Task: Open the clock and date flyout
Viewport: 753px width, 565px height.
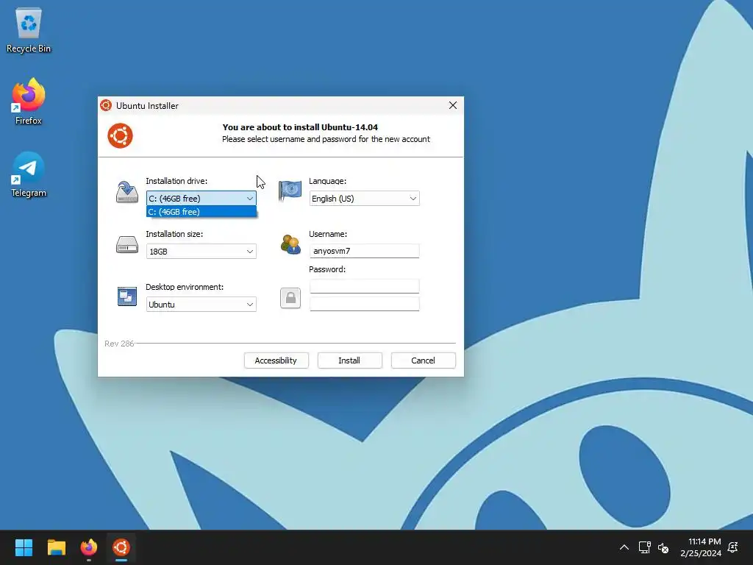Action: [701, 547]
